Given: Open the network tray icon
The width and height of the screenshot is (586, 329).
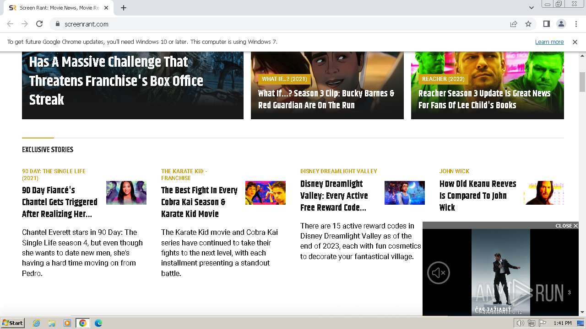Looking at the screenshot, I should pyautogui.click(x=532, y=323).
